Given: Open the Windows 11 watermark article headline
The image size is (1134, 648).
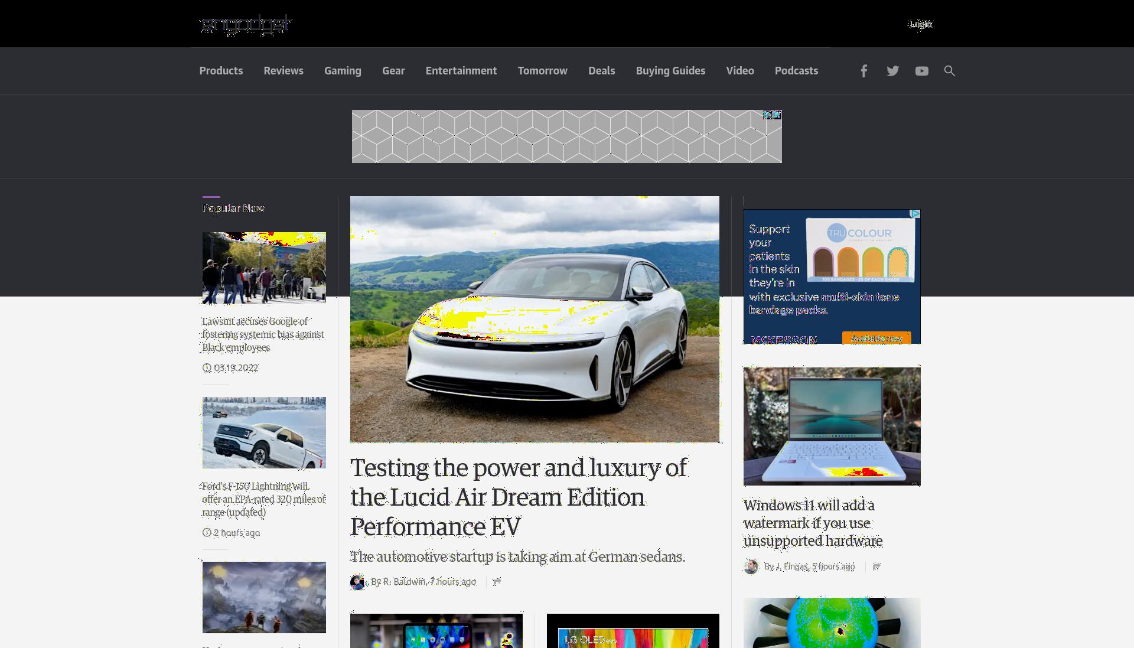Looking at the screenshot, I should [813, 523].
